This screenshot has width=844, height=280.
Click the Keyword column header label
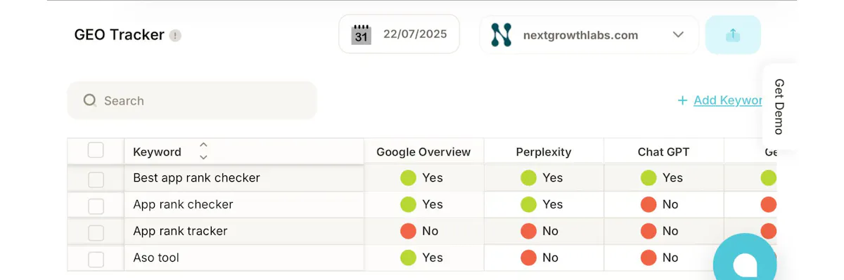157,152
